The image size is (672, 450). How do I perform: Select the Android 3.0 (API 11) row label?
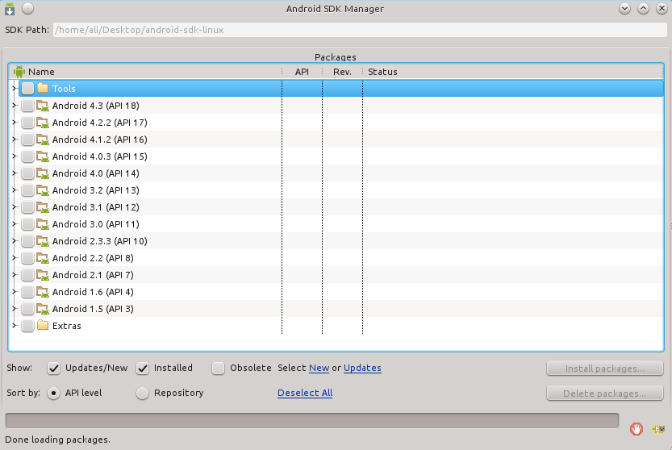[95, 224]
